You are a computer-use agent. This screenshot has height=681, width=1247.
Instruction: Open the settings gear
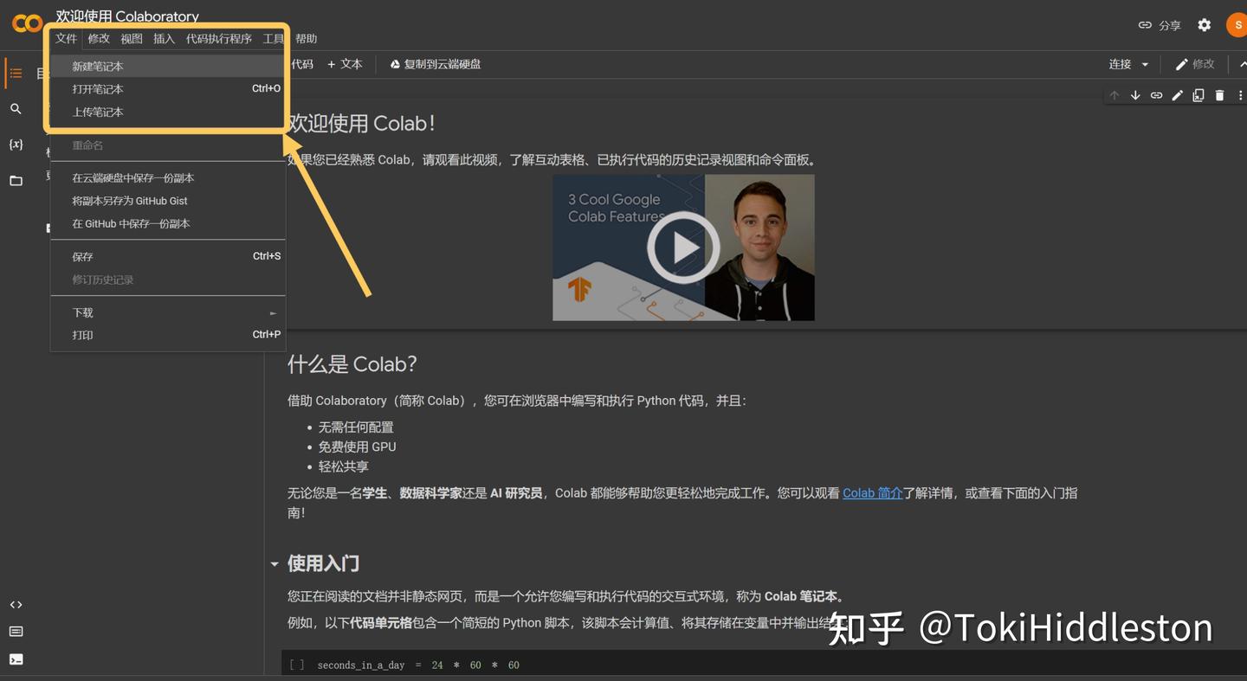point(1205,25)
